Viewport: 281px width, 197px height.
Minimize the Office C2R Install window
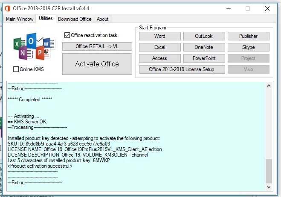(229, 9)
